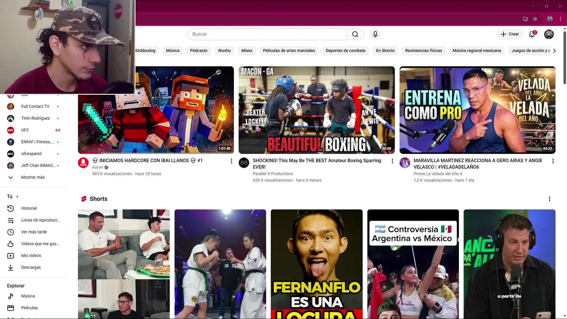The height and width of the screenshot is (319, 567).
Task: Select the Mixes filter chip
Action: click(x=247, y=51)
